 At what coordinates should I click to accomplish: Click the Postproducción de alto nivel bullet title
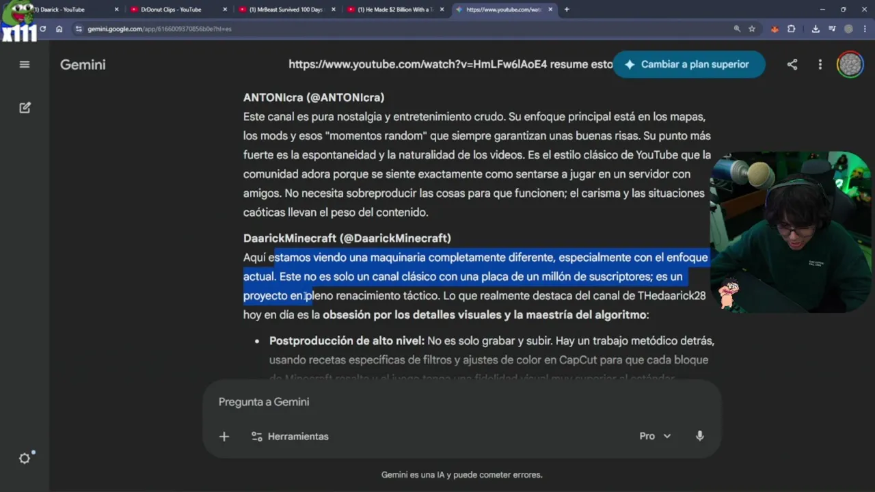(x=347, y=340)
